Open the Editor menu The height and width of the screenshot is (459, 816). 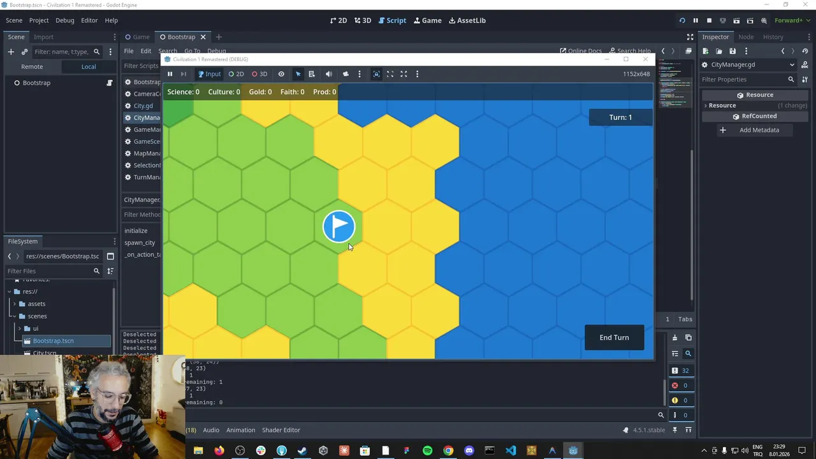(89, 20)
